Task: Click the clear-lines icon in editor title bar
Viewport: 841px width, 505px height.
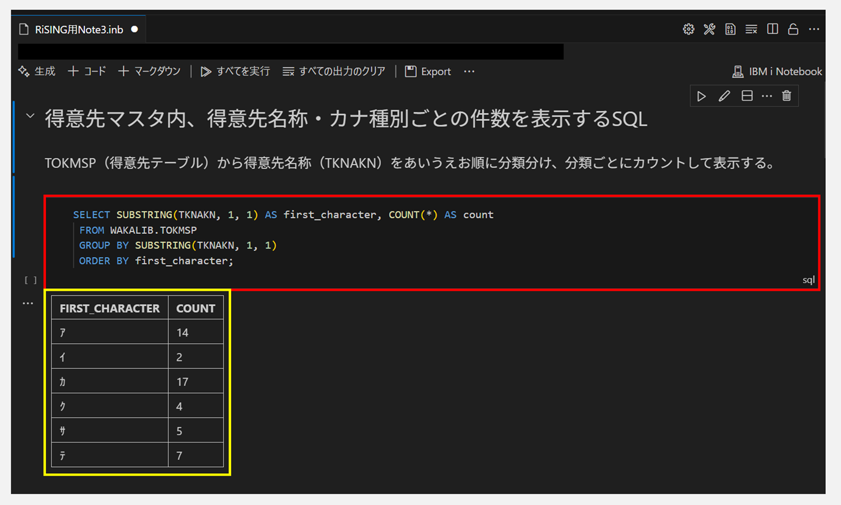Action: coord(751,29)
